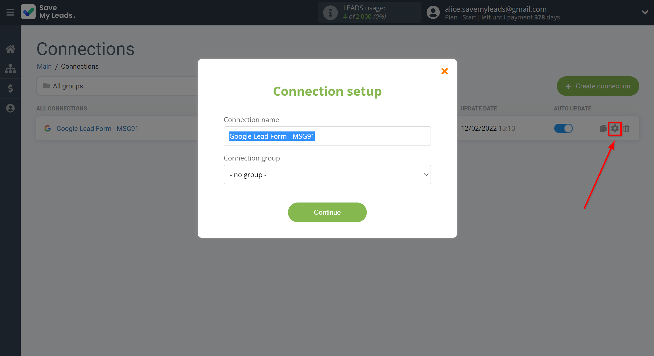Click the Create connection button
This screenshot has width=654, height=356.
(x=598, y=86)
